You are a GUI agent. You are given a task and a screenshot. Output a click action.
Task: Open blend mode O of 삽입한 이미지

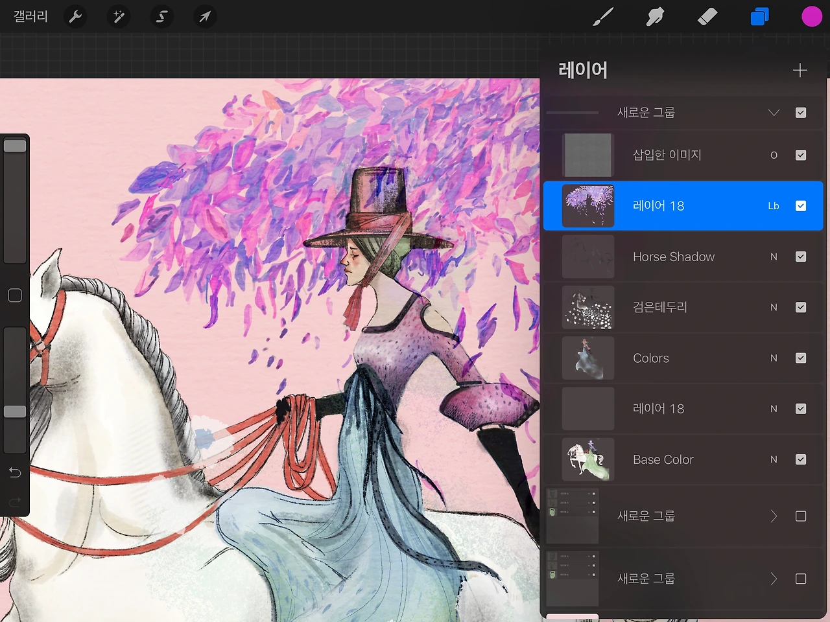[774, 155]
